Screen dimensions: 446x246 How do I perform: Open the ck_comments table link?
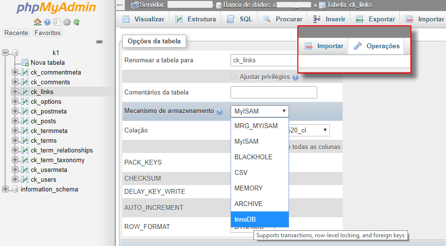[50, 82]
